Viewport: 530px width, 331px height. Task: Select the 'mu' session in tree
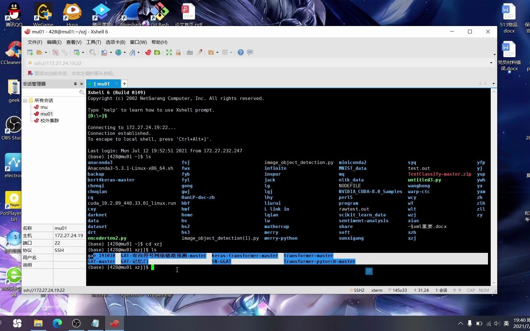click(44, 107)
